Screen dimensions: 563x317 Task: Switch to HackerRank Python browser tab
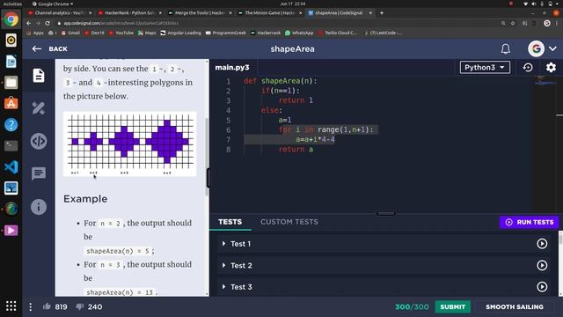[130, 13]
